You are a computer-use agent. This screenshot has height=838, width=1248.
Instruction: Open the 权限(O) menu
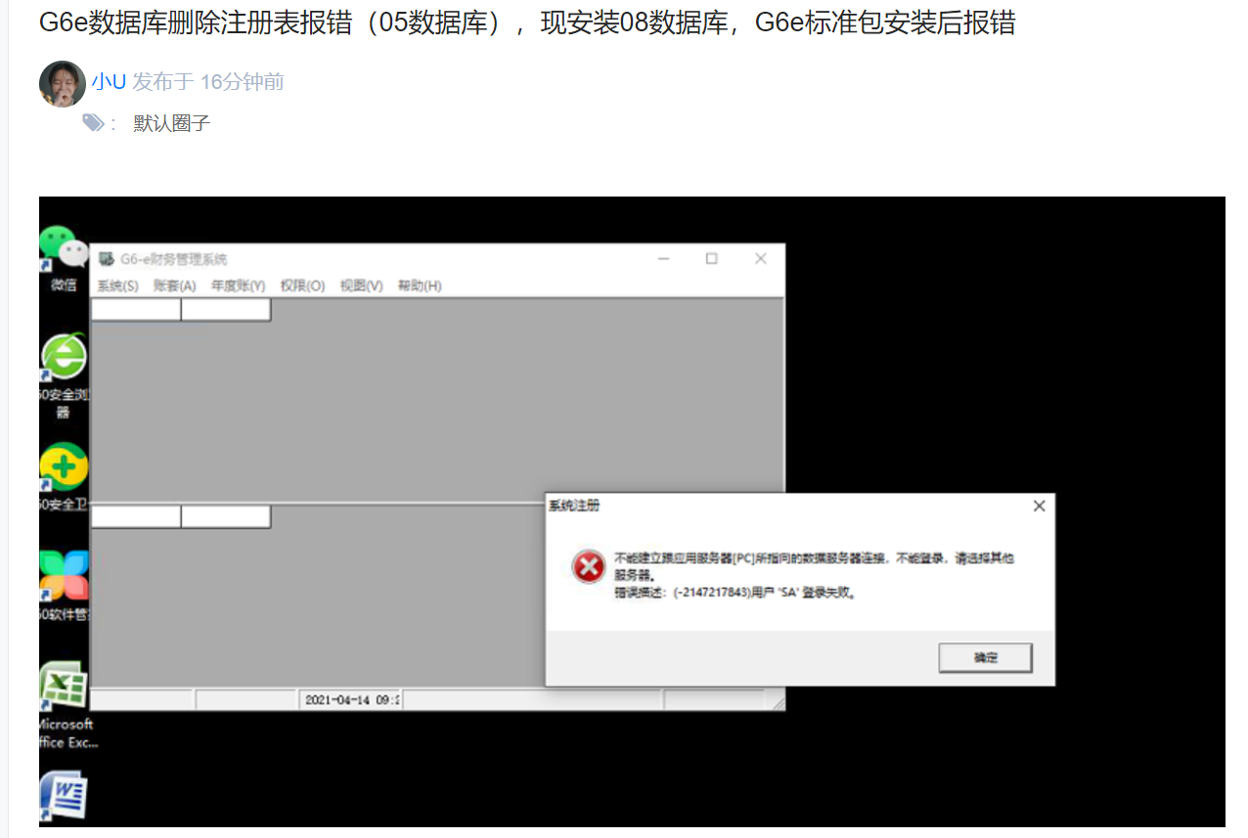tap(302, 286)
